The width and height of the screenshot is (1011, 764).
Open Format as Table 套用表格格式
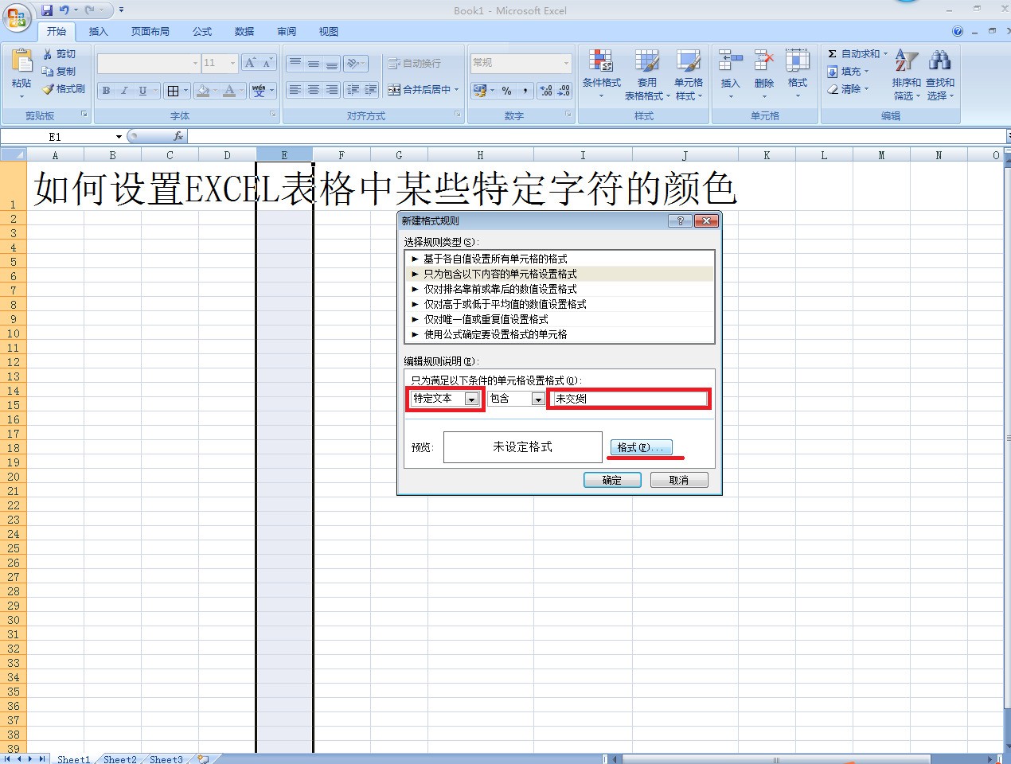646,74
